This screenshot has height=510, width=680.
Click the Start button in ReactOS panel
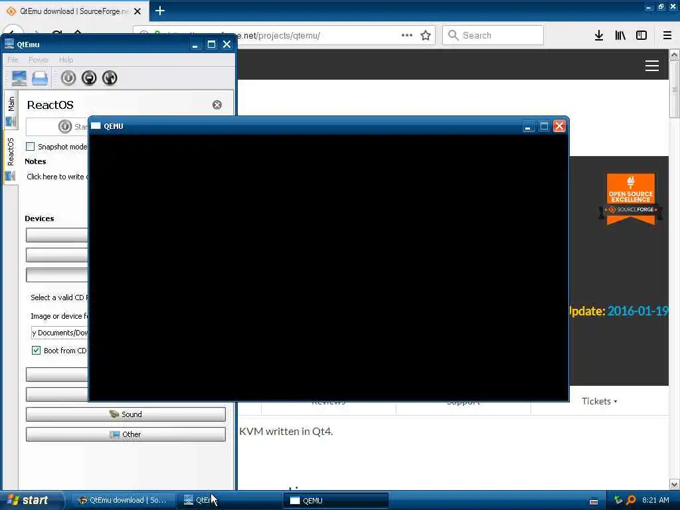[57, 127]
